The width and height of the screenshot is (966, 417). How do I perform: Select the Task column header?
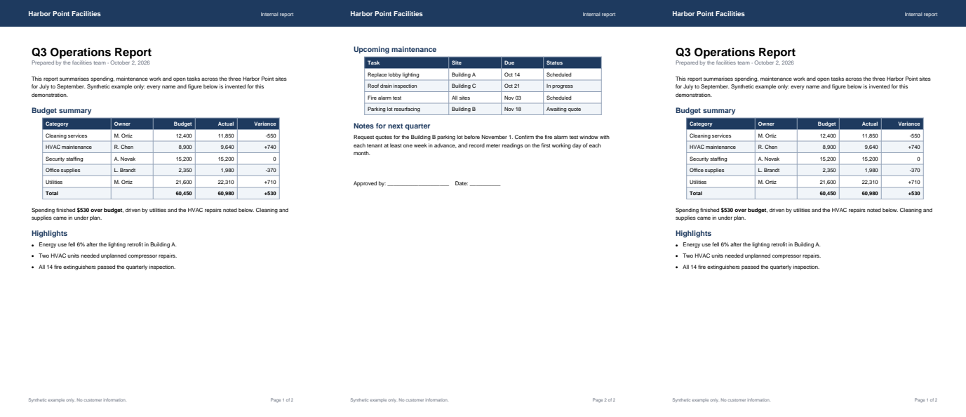[x=406, y=63]
